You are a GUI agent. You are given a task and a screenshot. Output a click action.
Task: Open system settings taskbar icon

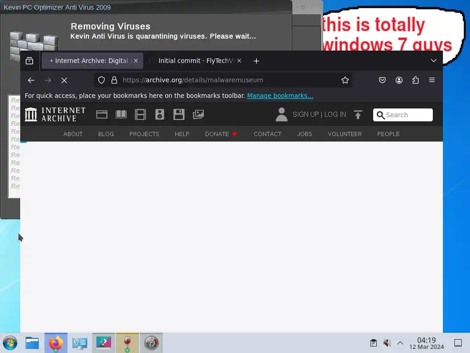80,343
